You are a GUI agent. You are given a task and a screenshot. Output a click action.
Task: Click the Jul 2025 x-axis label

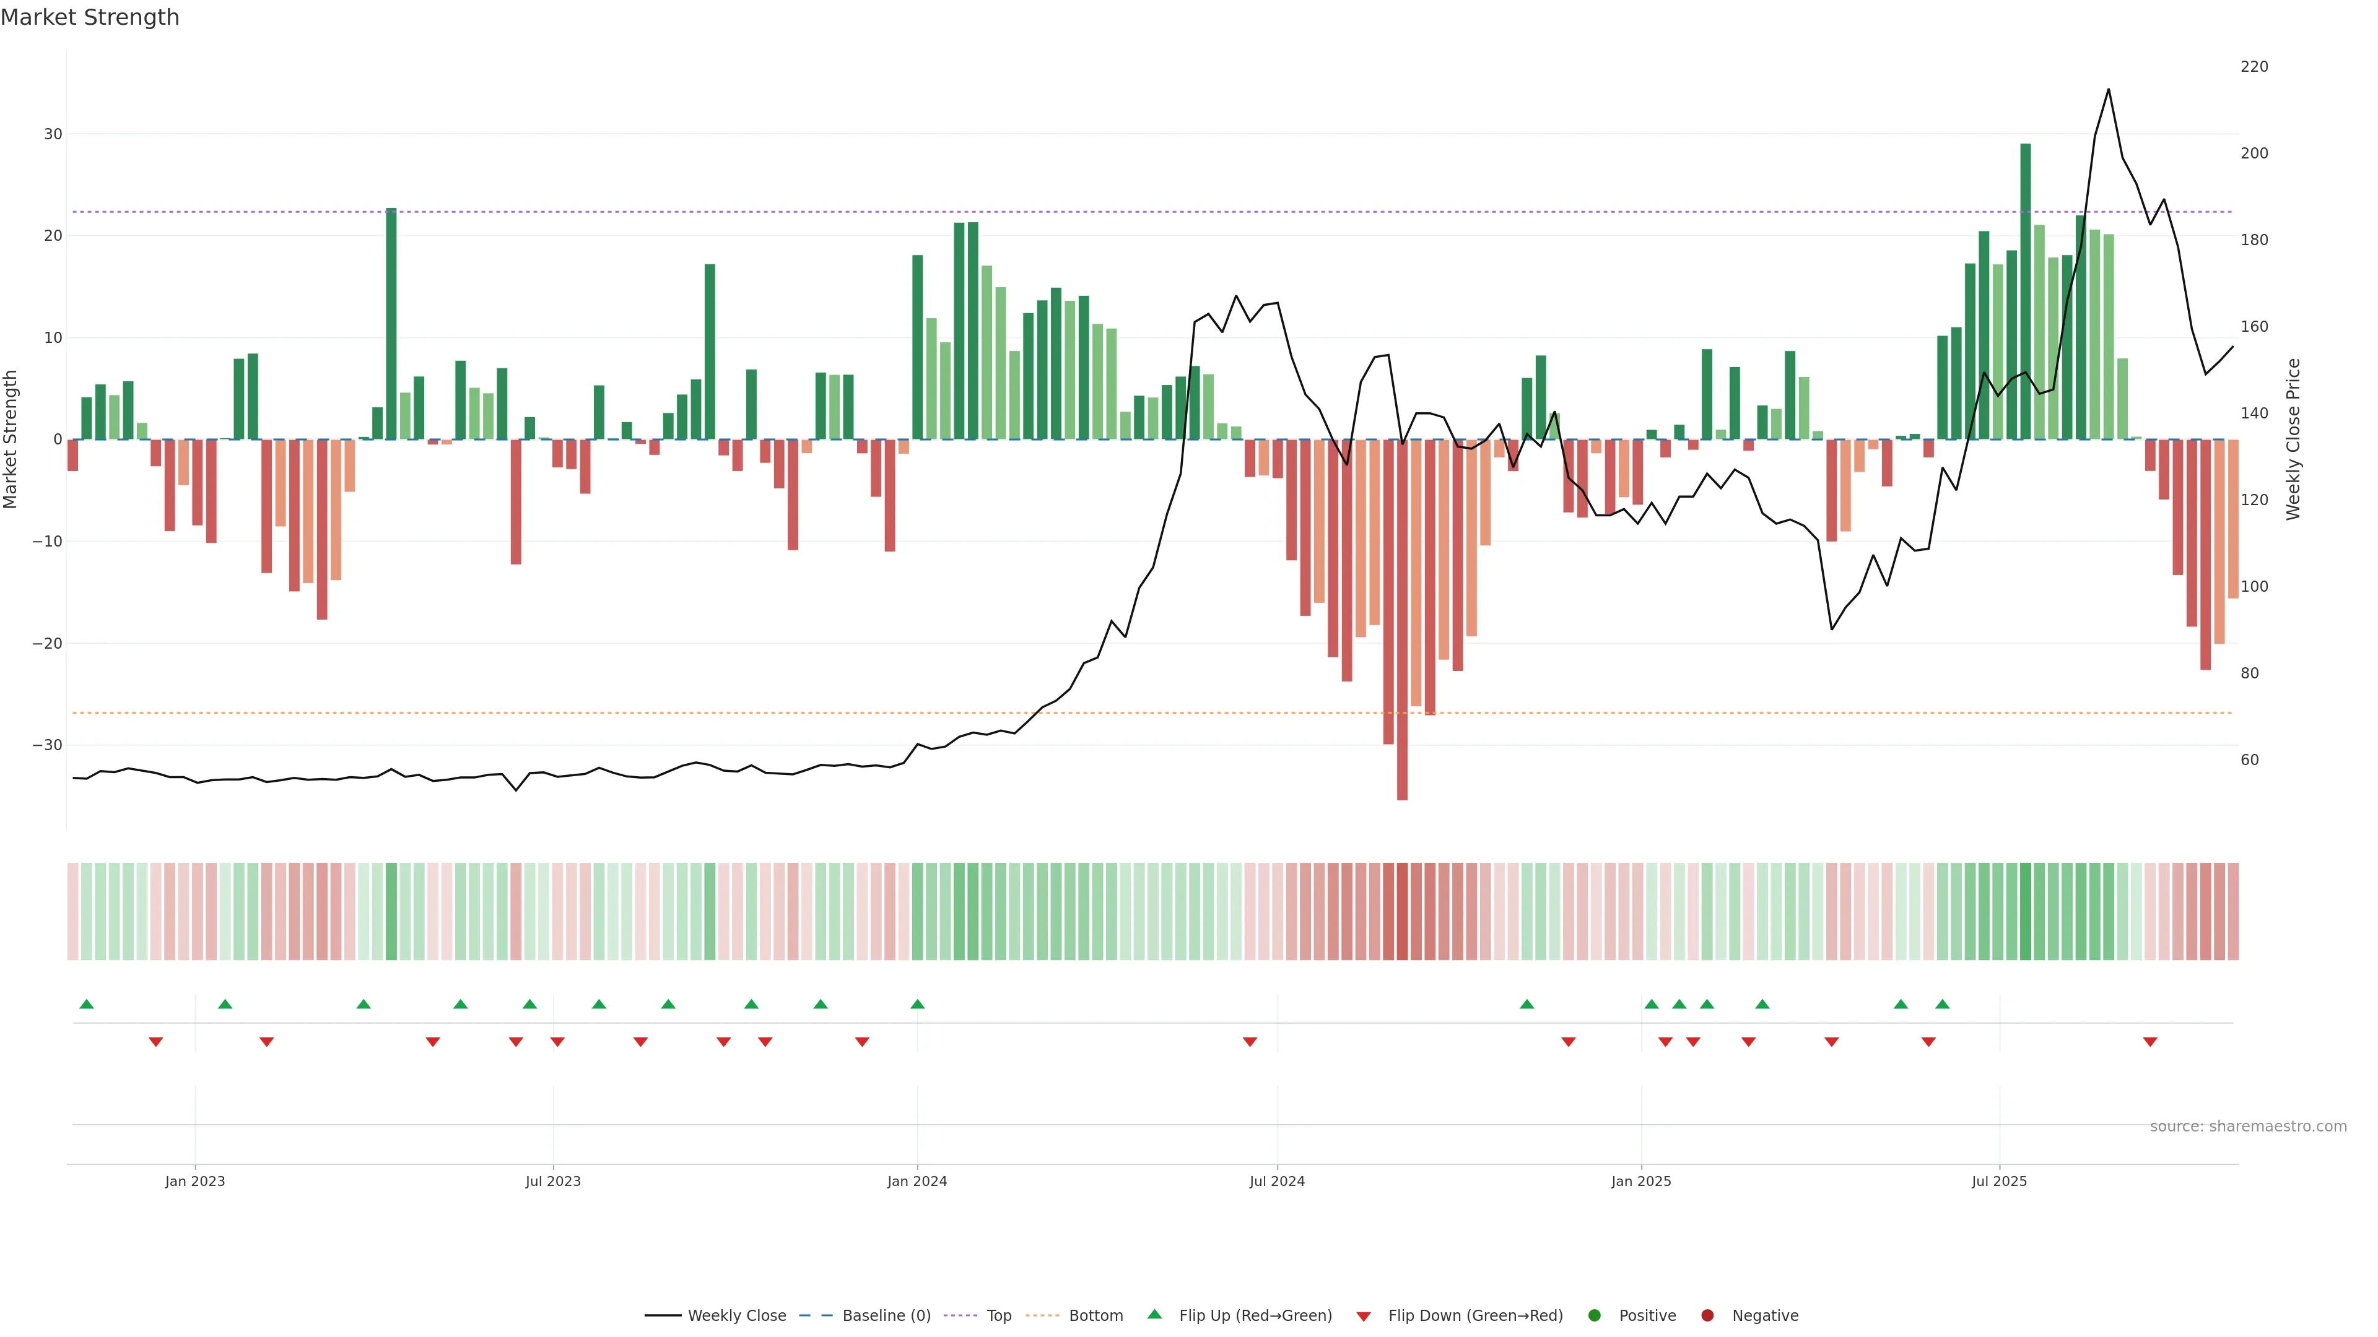[2000, 1181]
